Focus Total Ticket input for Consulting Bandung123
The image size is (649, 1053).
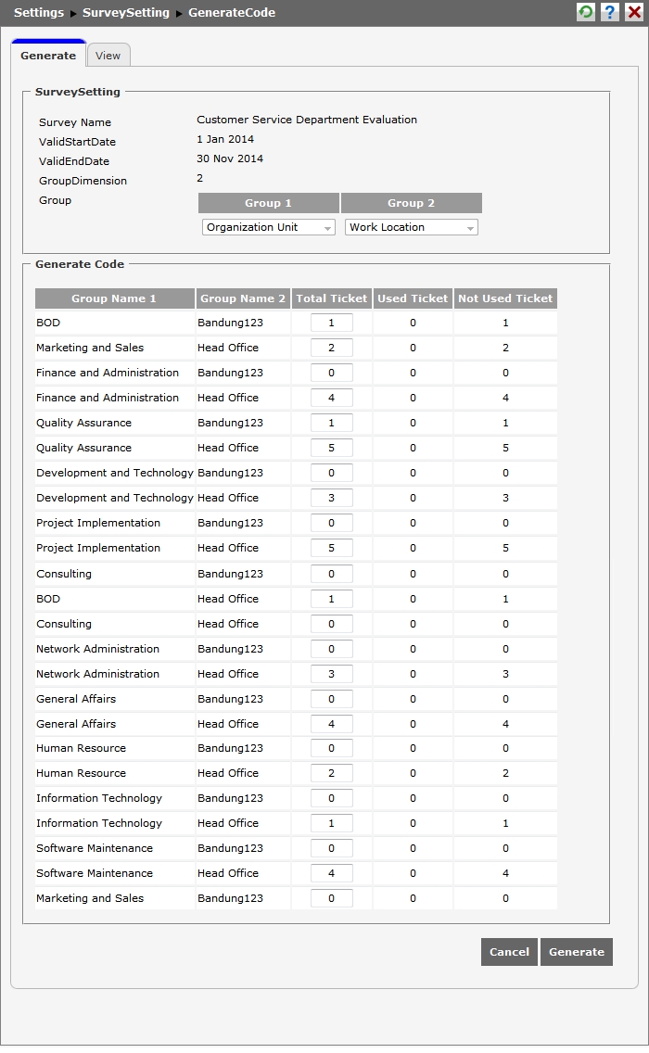[332, 574]
